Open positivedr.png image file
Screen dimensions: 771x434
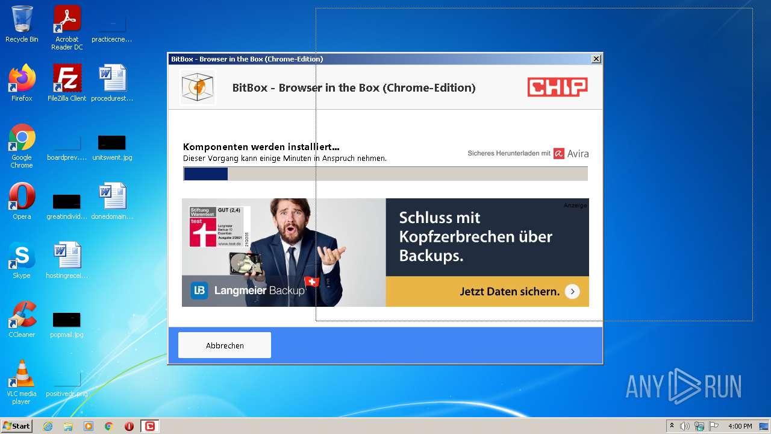67,385
